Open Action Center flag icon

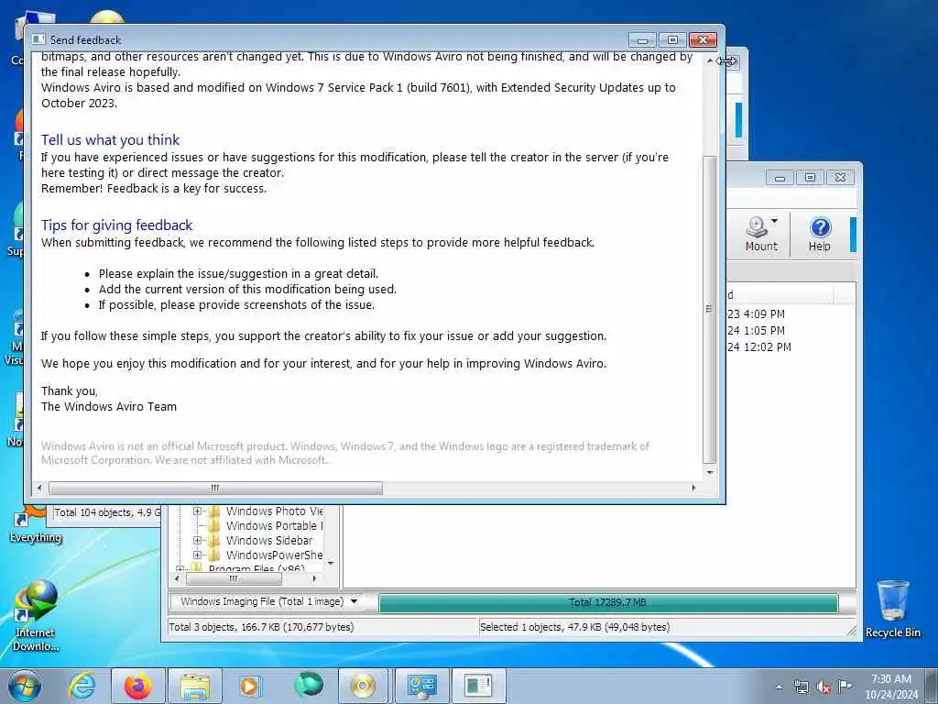click(845, 686)
